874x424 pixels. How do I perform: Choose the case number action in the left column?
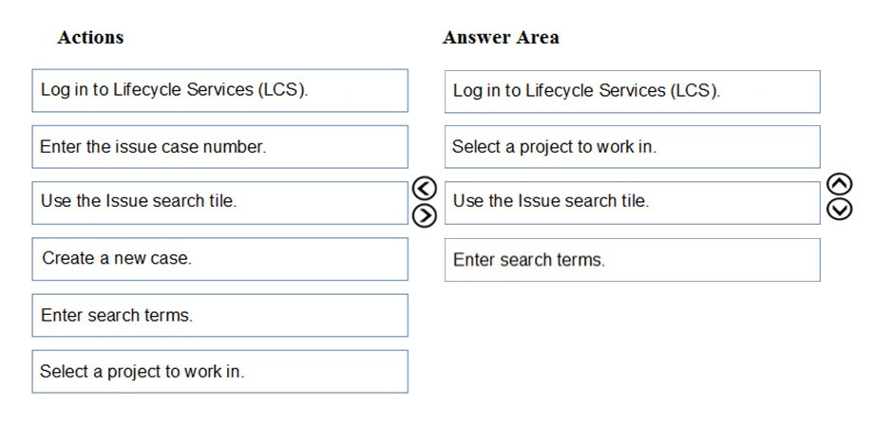click(219, 147)
